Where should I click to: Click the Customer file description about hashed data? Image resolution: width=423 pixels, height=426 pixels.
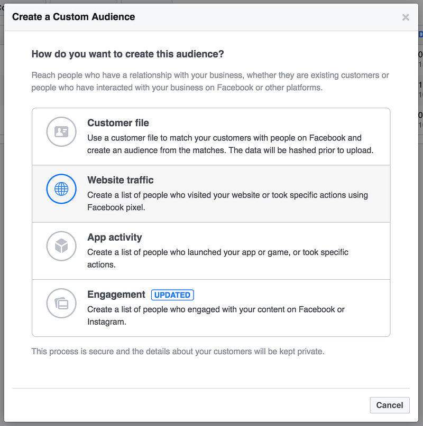230,144
